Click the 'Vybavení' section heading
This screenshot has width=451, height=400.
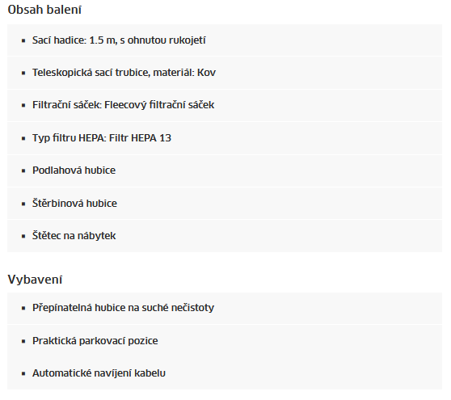(x=35, y=280)
